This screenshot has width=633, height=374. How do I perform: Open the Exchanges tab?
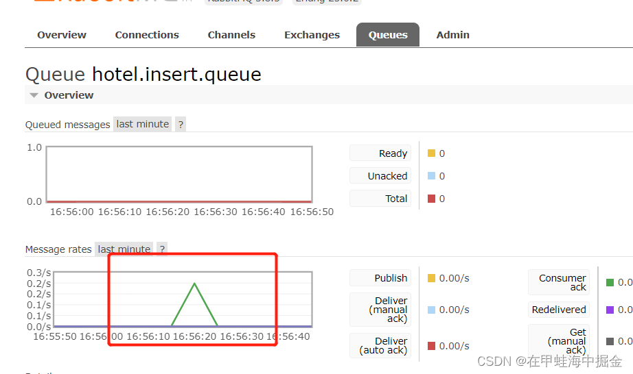tap(312, 35)
